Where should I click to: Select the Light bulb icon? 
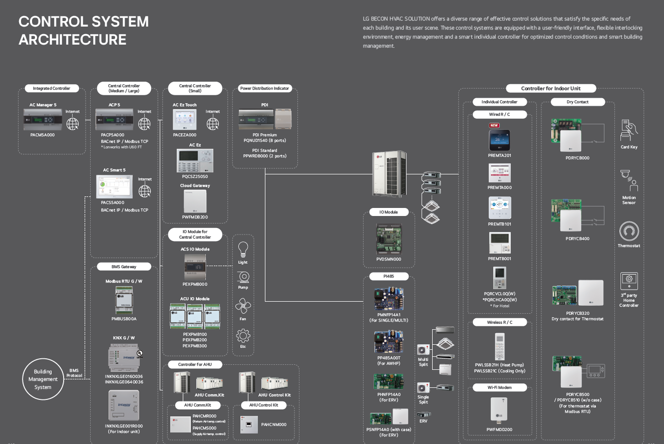tap(243, 249)
